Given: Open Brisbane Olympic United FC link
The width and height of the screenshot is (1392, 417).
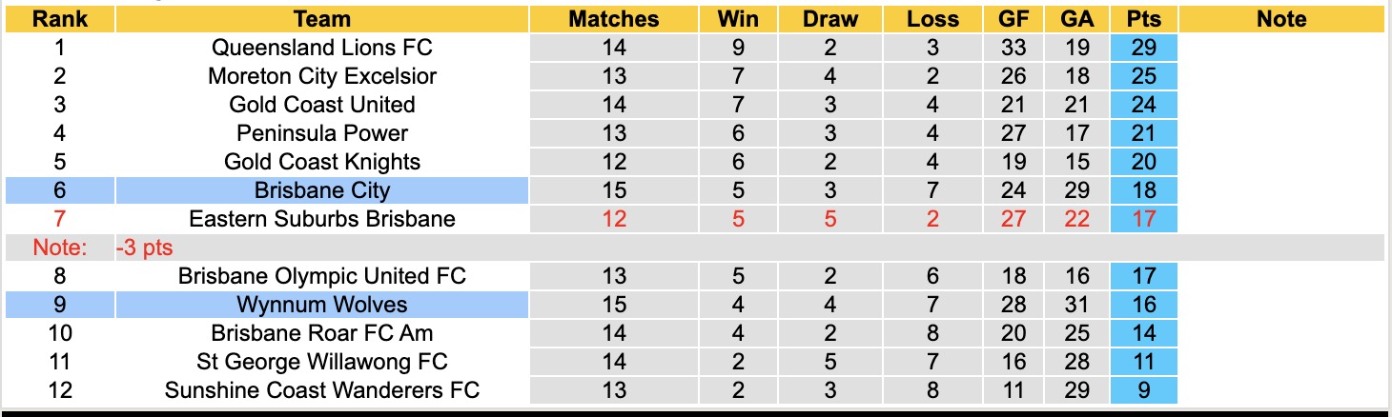Looking at the screenshot, I should [322, 276].
